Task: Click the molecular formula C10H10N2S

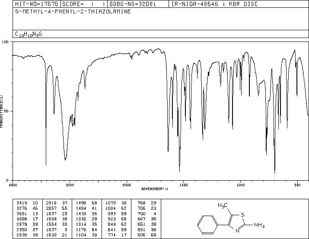Action: click(x=29, y=34)
